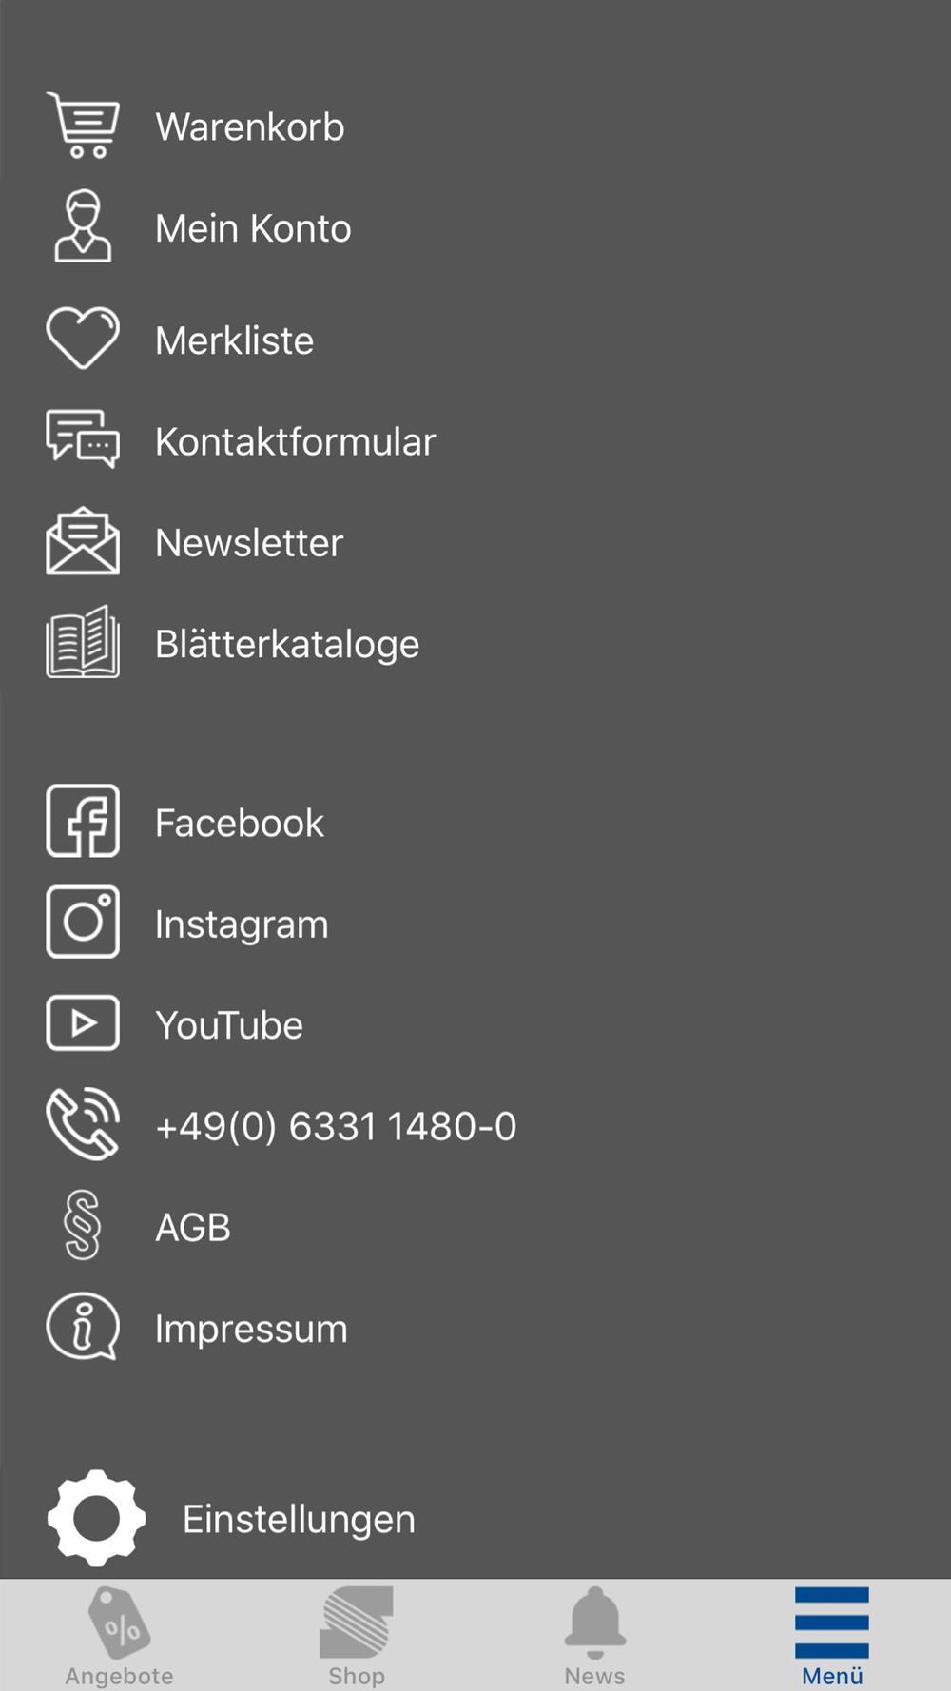The width and height of the screenshot is (951, 1691).
Task: Tap the YouTube play icon
Action: pyautogui.click(x=83, y=1023)
